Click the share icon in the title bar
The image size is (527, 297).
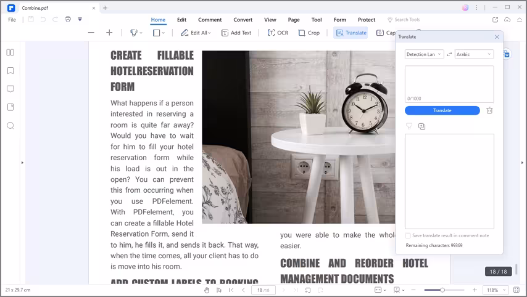click(x=495, y=20)
